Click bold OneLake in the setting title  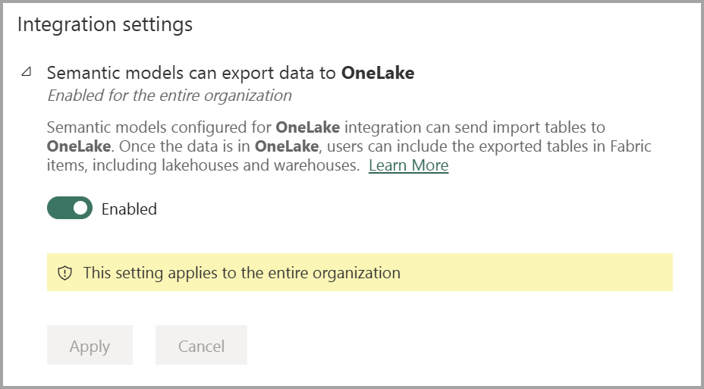[378, 73]
